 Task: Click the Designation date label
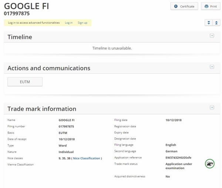(125, 139)
